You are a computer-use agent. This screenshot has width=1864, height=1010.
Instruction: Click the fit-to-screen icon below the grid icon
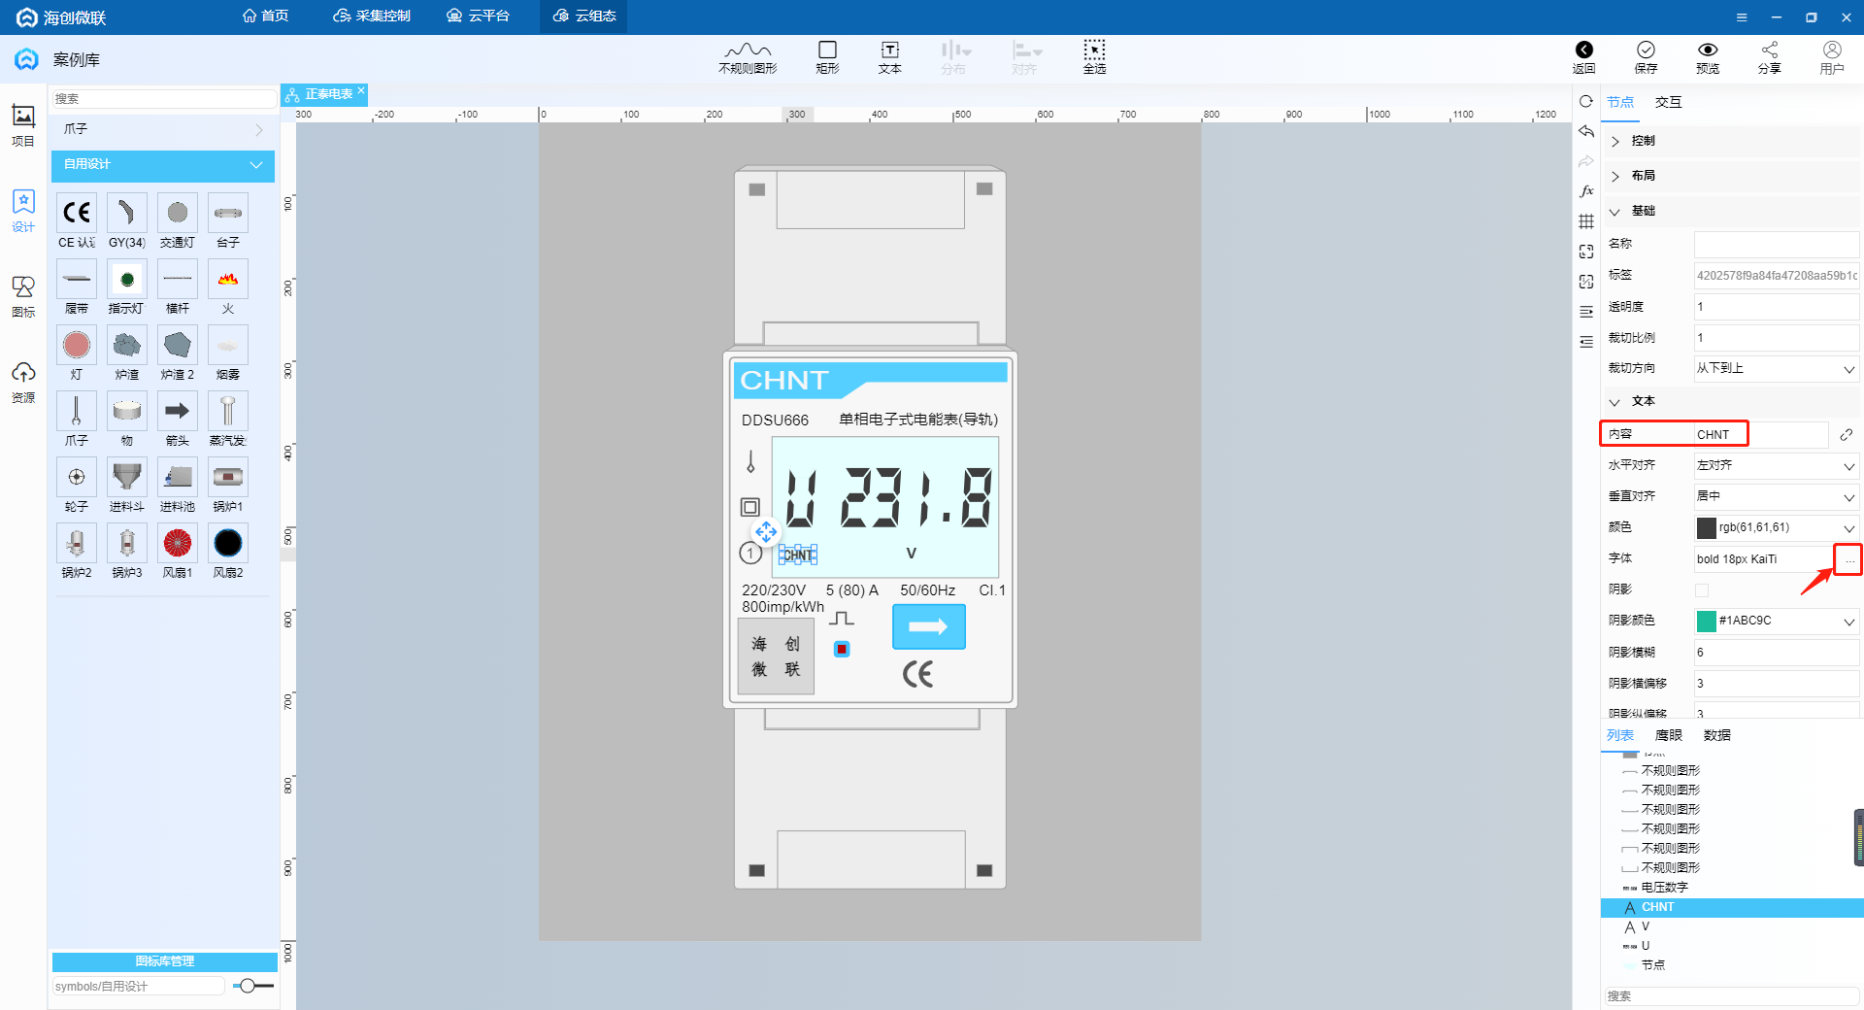click(1586, 252)
